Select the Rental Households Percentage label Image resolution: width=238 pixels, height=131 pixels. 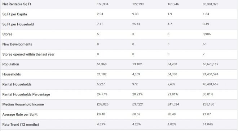(26, 94)
